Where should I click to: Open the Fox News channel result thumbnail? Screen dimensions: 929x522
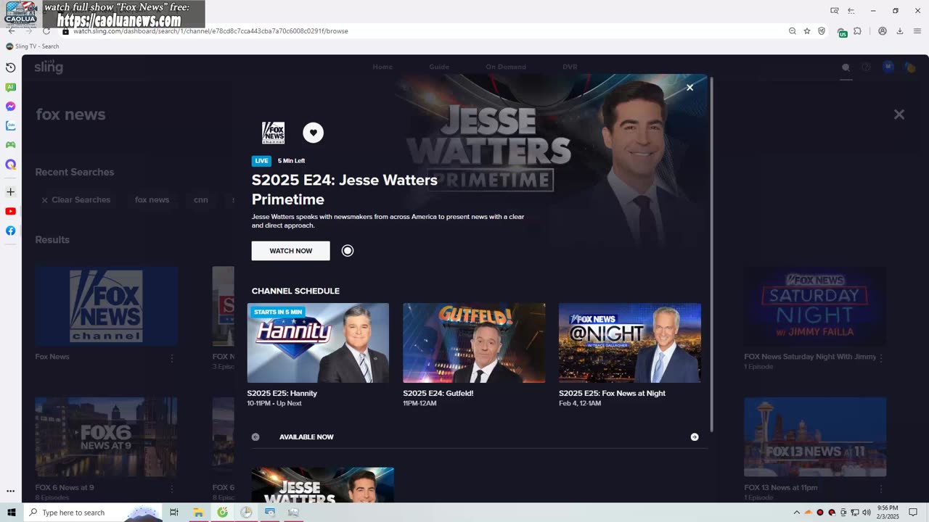(x=107, y=306)
